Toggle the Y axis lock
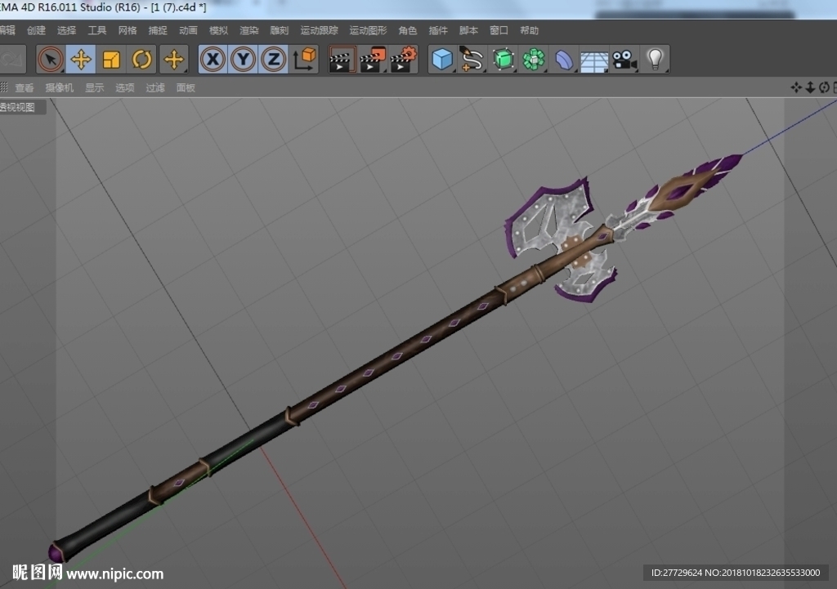837x589 pixels. [x=244, y=59]
